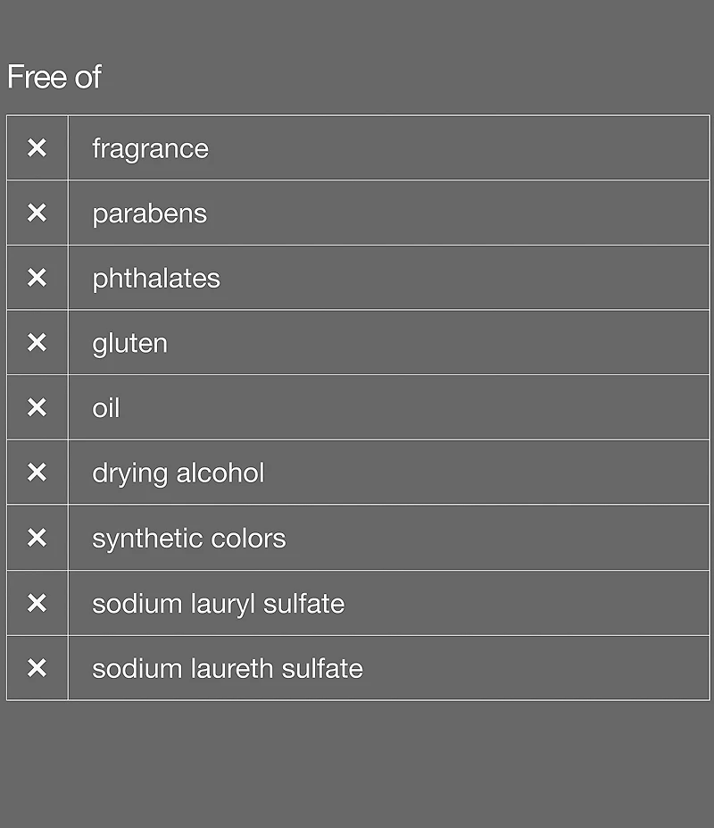Screen dimensions: 714x828
Task: Click the X for sodium laureth sulfate
Action: pos(37,668)
